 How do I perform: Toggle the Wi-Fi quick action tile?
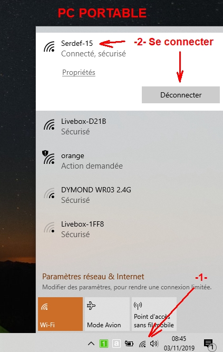61,314
